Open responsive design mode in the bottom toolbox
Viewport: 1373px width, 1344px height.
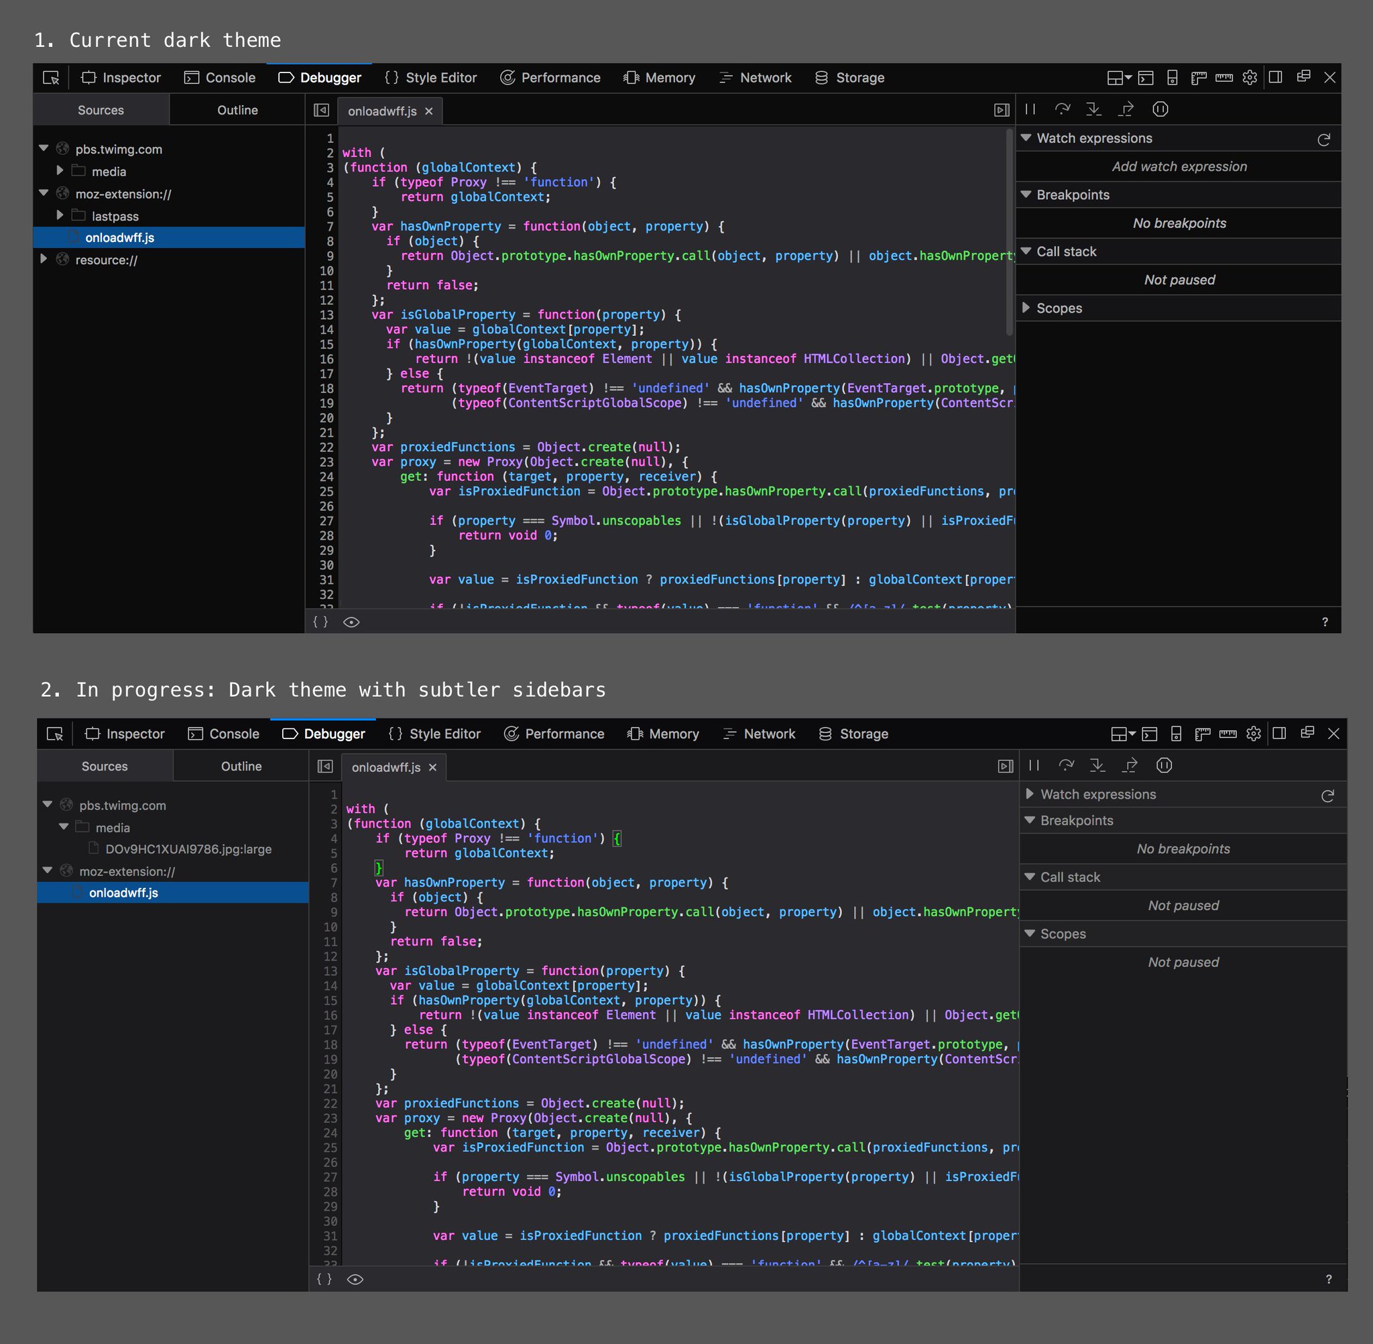pyautogui.click(x=1176, y=734)
